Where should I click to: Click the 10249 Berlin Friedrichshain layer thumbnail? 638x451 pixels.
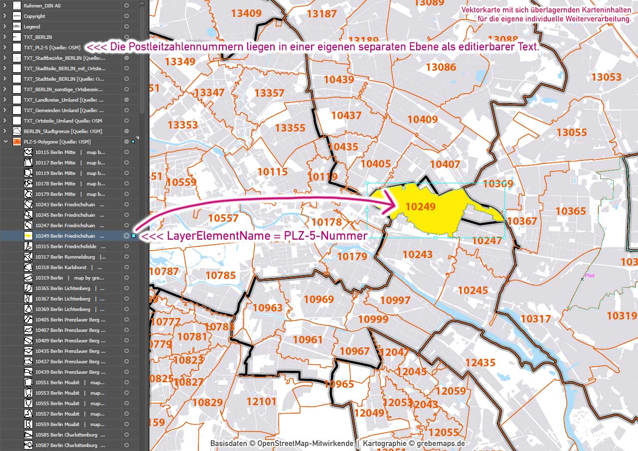28,235
